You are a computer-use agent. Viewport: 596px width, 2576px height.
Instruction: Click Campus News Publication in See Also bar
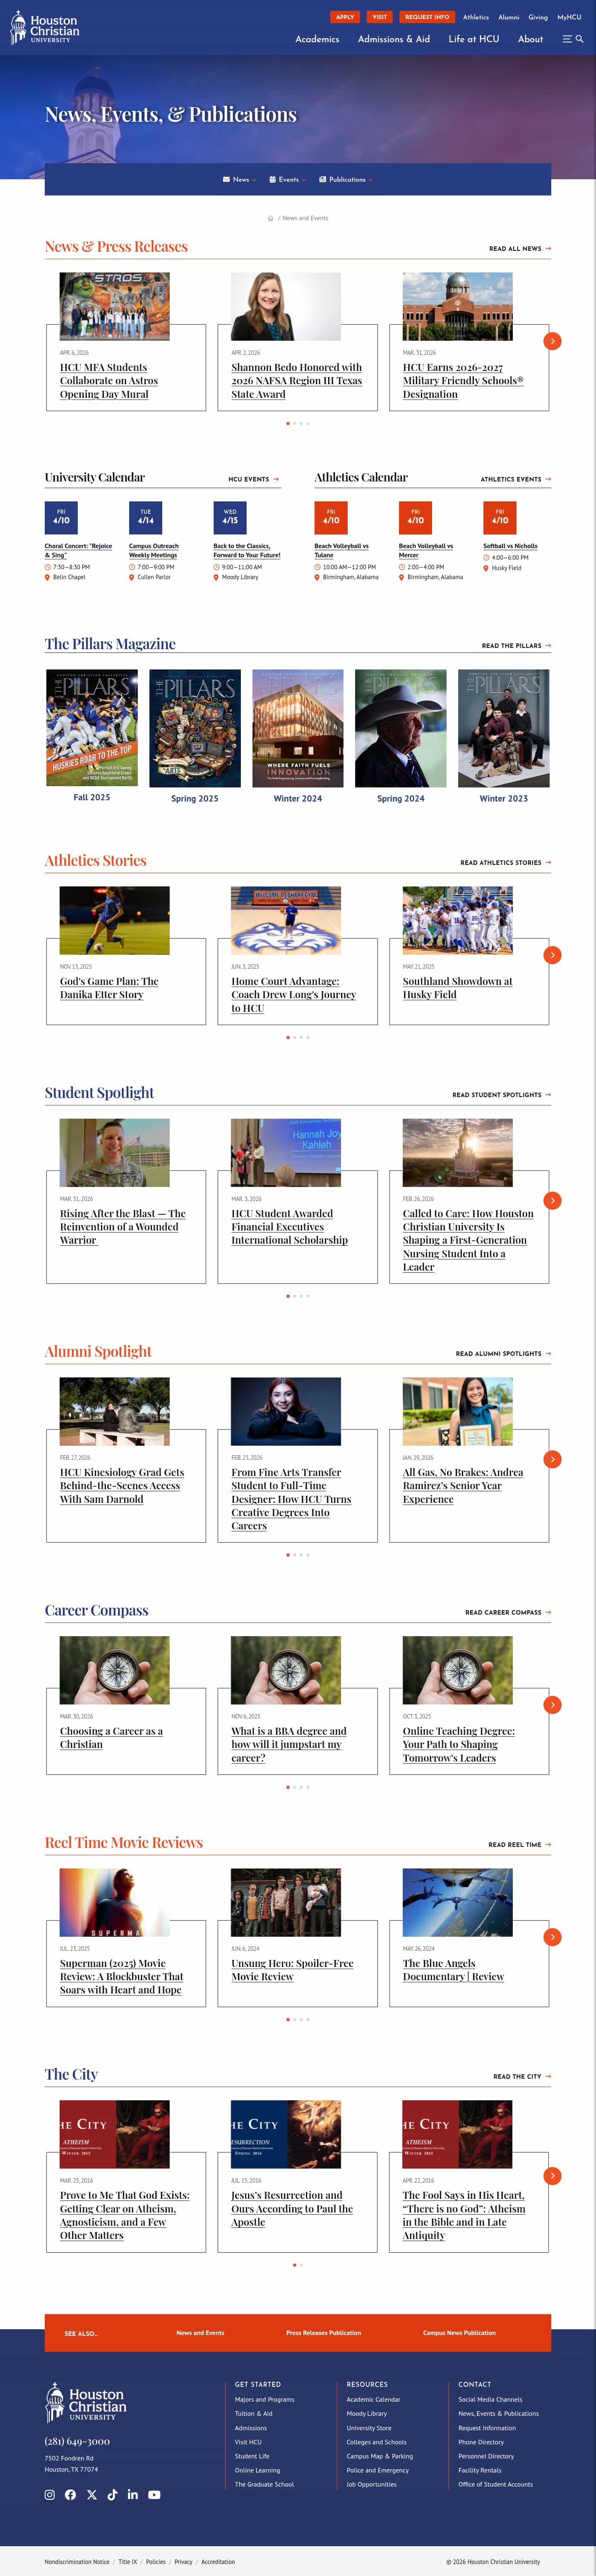(x=459, y=2333)
